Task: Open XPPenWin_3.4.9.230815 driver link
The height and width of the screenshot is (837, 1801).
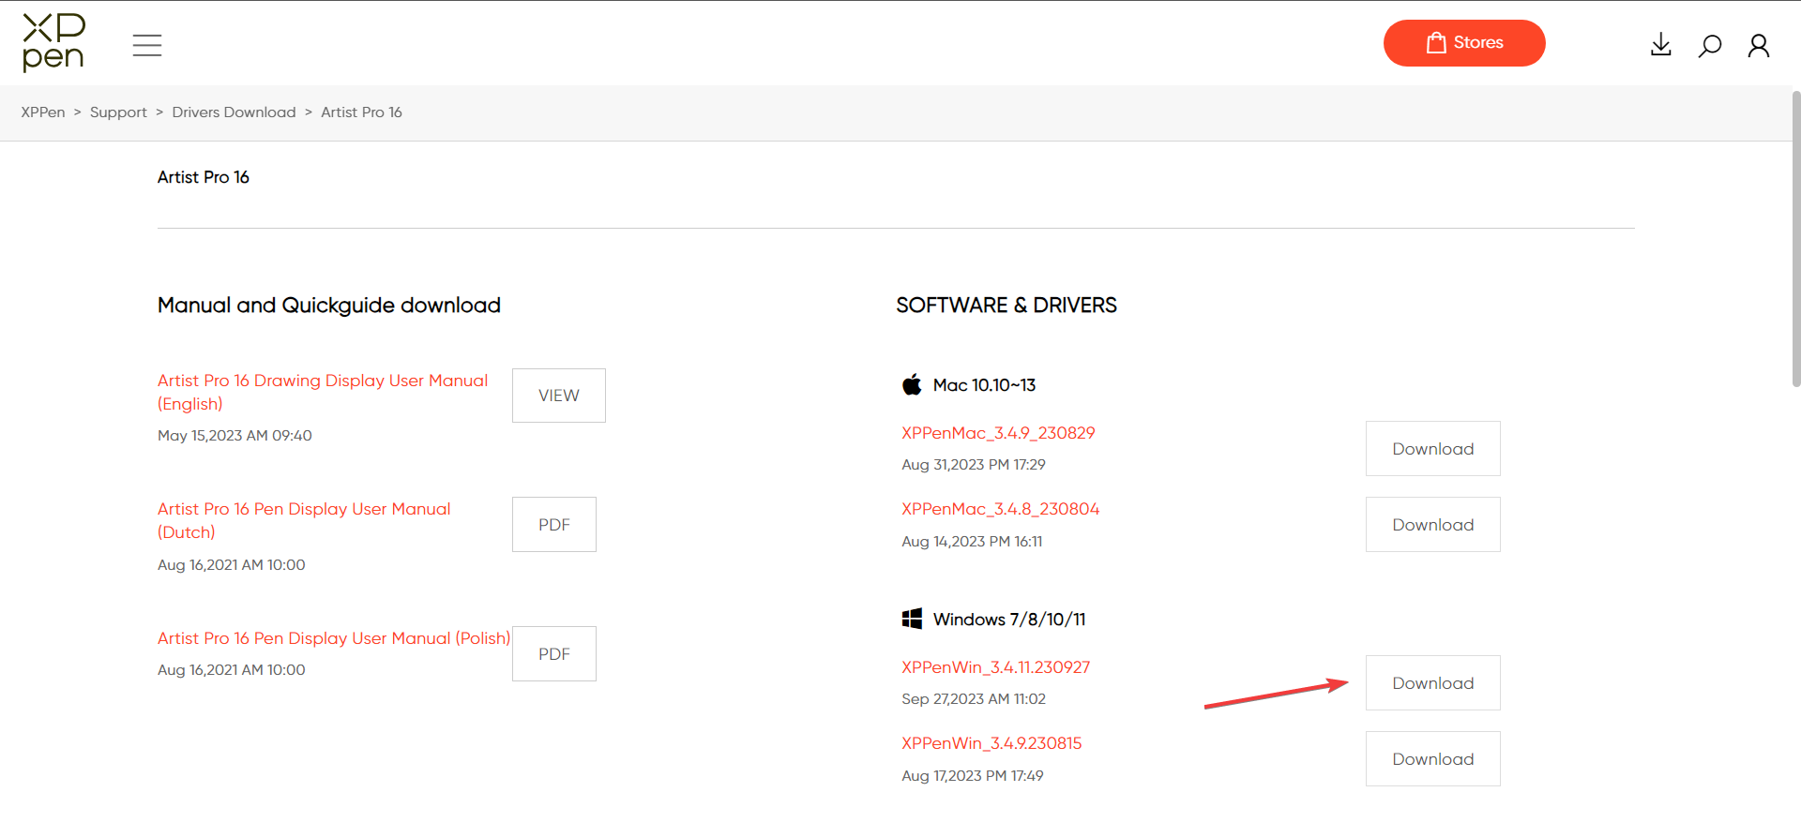Action: [x=991, y=743]
